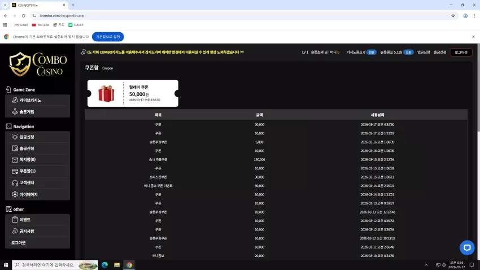Select the 50,000원 relay coupon card

tap(133, 93)
